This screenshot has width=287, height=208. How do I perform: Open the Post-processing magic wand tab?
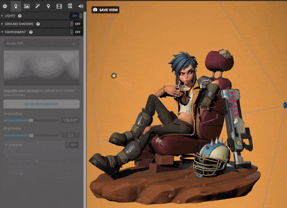(37, 6)
